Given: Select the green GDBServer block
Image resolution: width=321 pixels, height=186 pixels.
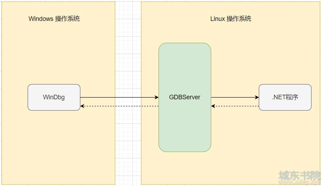Looking at the screenshot, I should (x=185, y=97).
